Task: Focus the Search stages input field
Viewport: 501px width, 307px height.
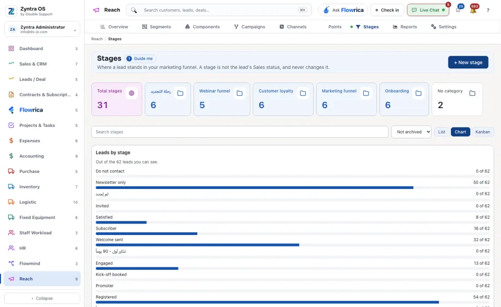Action: 240,132
